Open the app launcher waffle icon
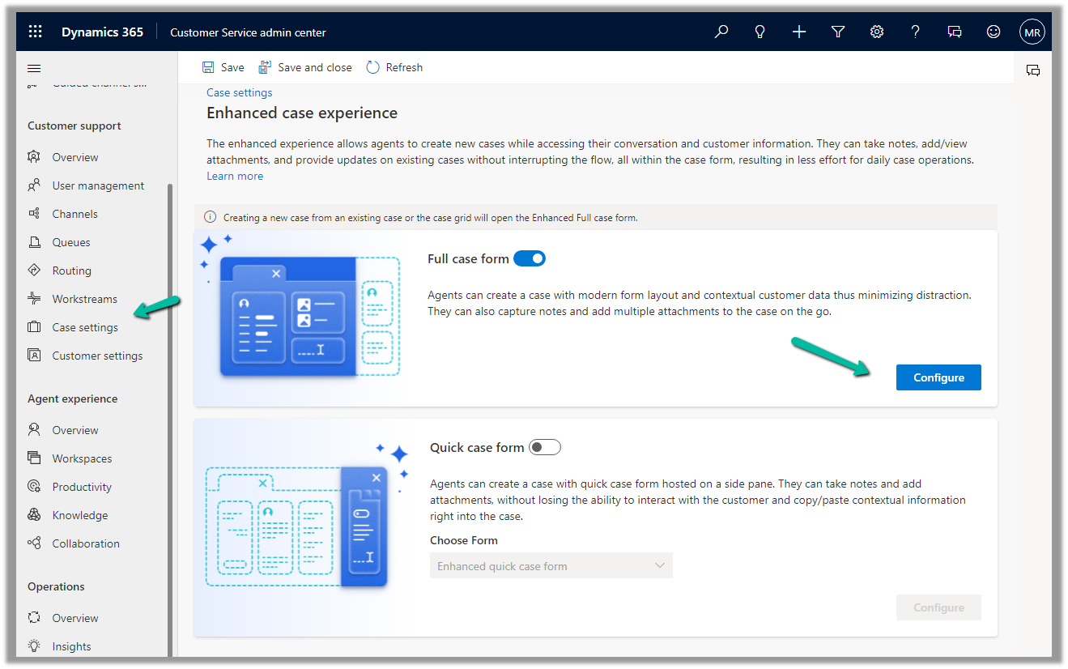 click(35, 32)
